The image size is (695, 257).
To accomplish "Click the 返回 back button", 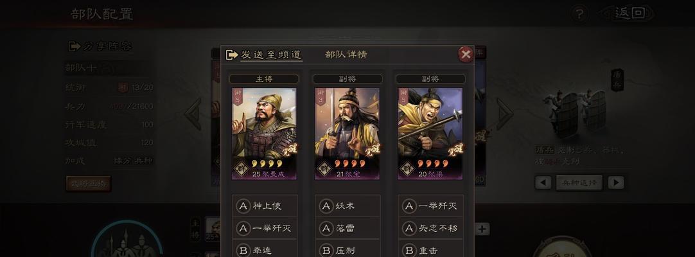I will pos(628,13).
